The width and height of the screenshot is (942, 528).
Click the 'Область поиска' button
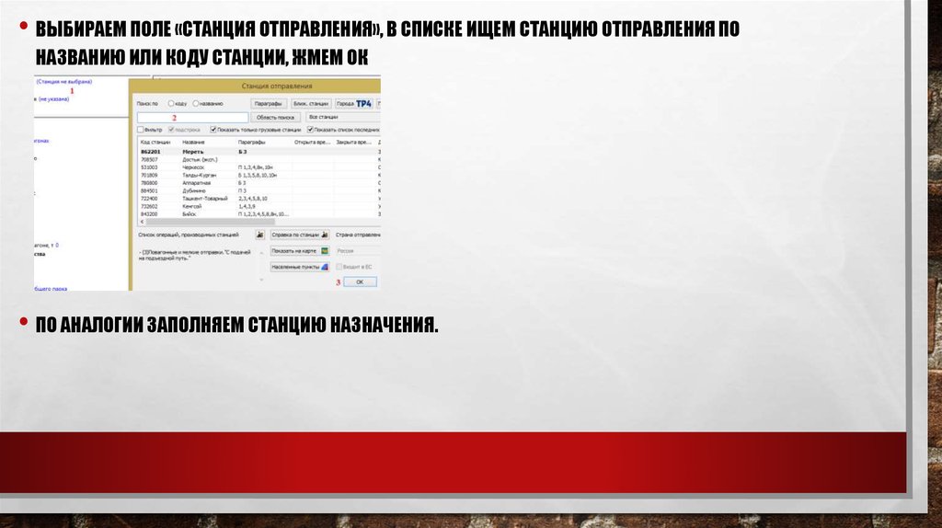[275, 117]
